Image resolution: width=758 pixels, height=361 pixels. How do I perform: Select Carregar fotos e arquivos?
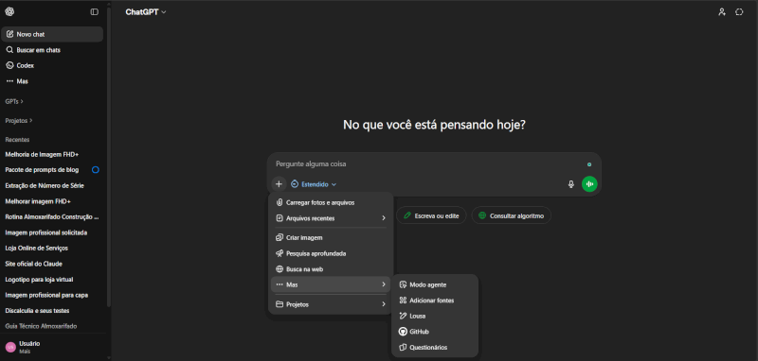click(x=331, y=202)
